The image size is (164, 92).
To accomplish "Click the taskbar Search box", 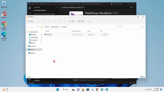I will (66, 89).
